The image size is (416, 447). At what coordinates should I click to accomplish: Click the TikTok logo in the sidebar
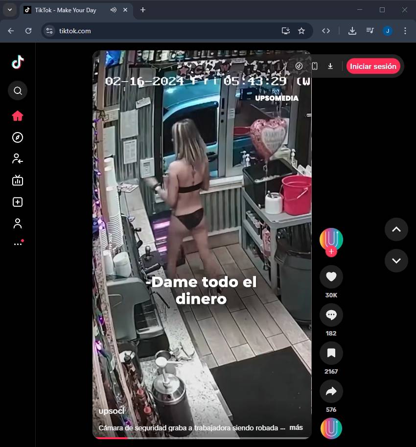18,62
